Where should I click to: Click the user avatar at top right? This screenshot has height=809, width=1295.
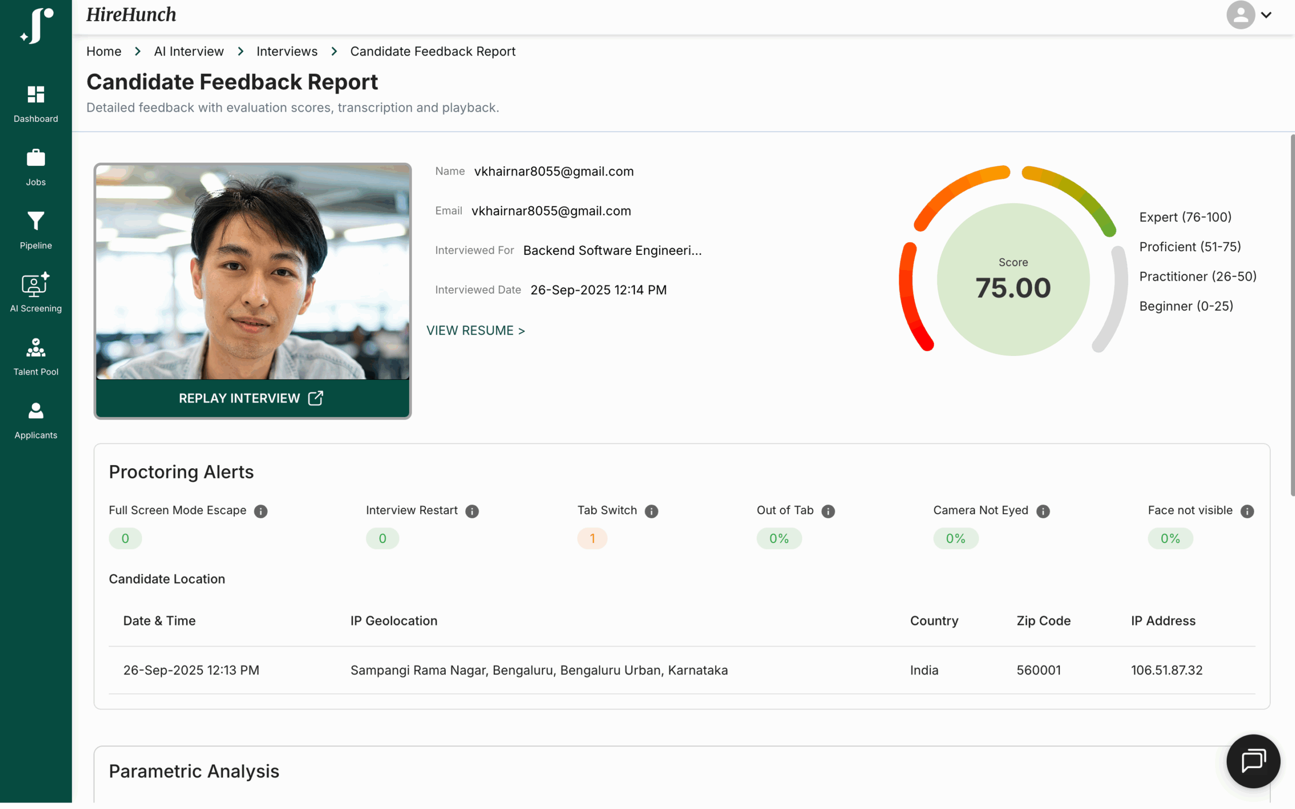pyautogui.click(x=1240, y=15)
